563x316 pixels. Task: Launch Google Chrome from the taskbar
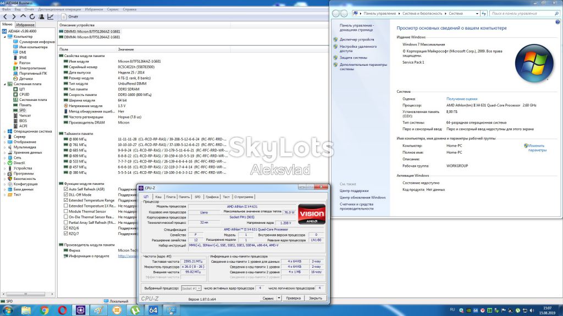[44, 311]
